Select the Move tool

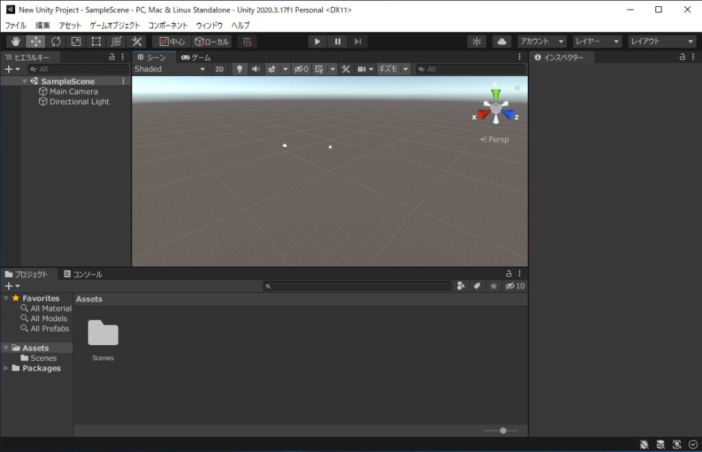coord(36,42)
